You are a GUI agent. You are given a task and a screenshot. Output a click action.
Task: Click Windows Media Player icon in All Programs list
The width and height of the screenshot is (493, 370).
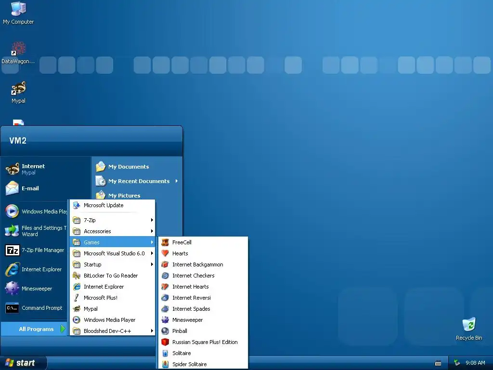(x=77, y=320)
